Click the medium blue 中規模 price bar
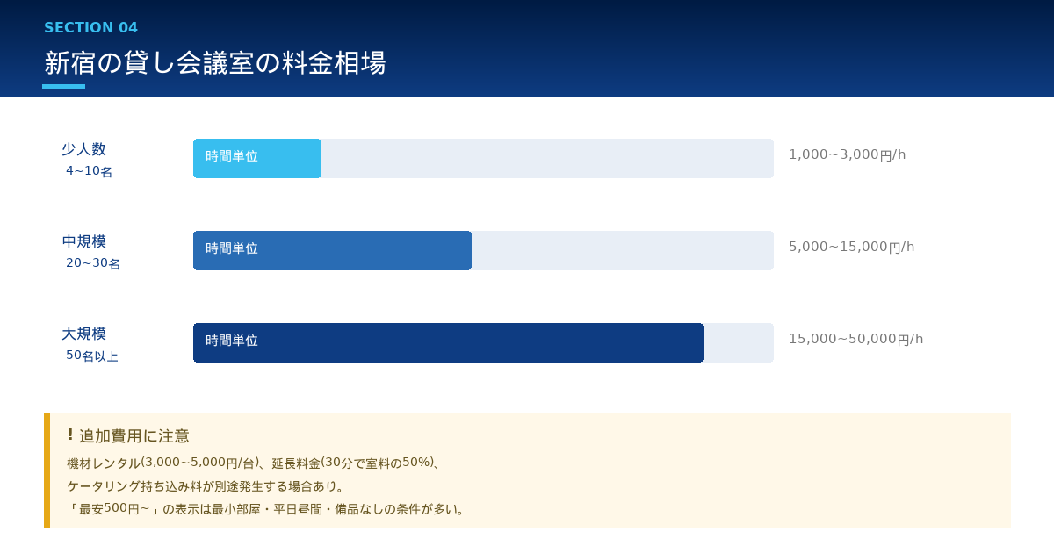 coord(332,250)
